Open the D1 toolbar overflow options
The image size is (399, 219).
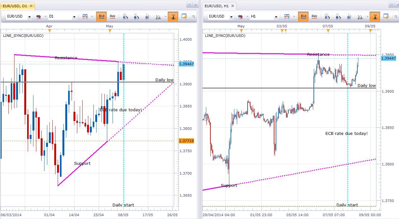pyautogui.click(x=194, y=17)
